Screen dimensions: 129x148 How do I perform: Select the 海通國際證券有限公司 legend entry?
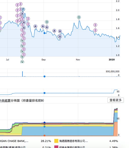click(x=74, y=141)
